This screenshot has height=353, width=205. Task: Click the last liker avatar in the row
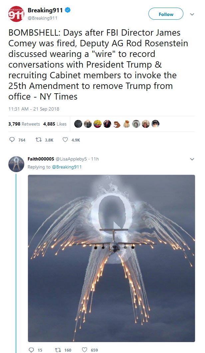155,124
